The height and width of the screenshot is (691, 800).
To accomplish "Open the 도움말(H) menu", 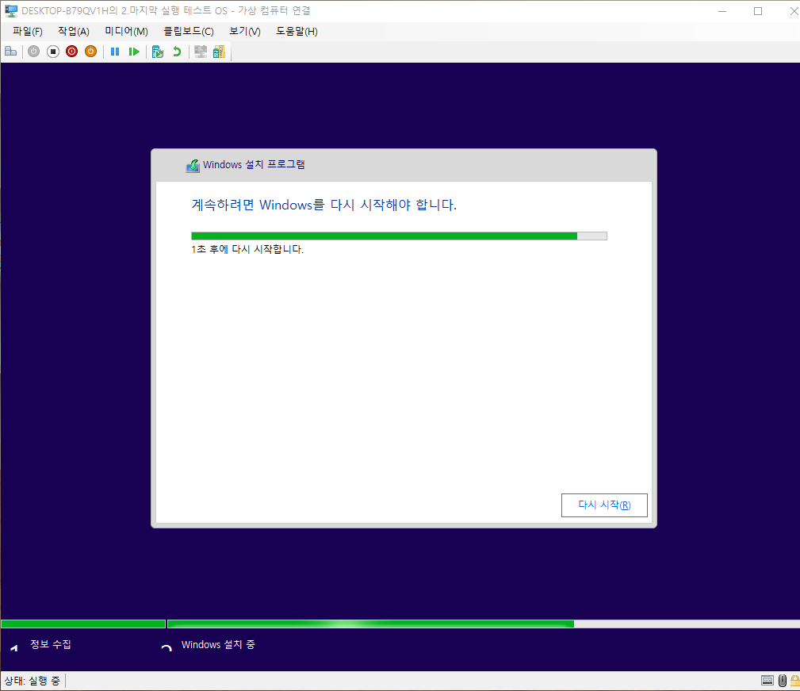I will (297, 32).
